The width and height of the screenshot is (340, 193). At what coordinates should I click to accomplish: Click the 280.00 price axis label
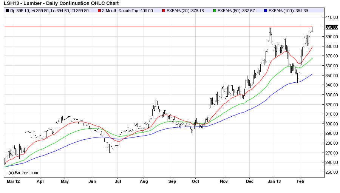click(x=332, y=143)
